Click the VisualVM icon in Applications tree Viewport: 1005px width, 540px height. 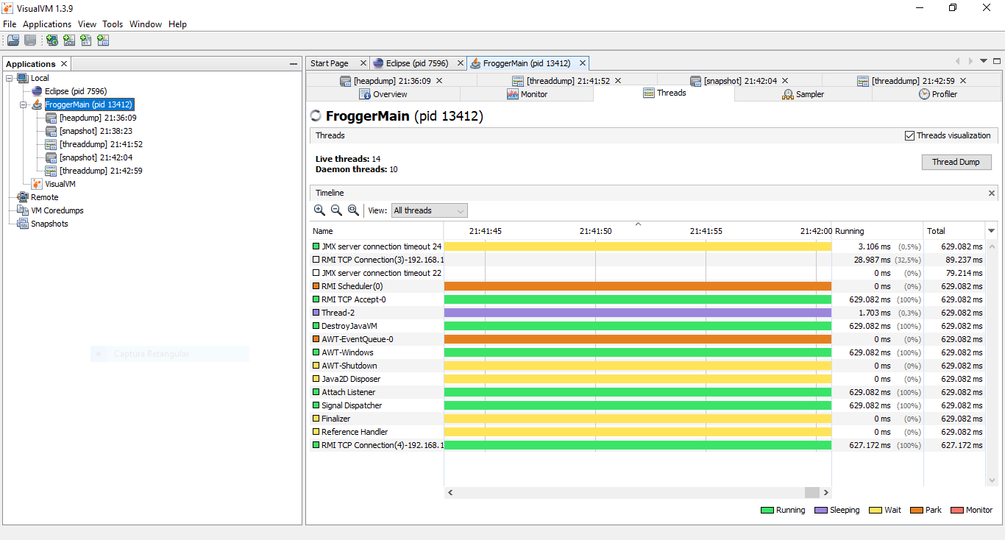(x=37, y=184)
